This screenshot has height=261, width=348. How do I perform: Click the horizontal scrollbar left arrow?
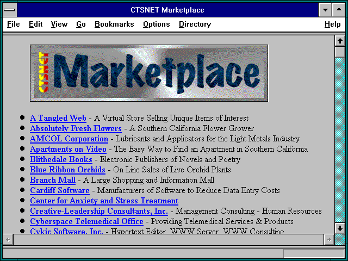[8, 240]
